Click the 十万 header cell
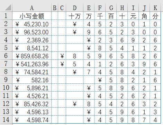 coord(75,16)
